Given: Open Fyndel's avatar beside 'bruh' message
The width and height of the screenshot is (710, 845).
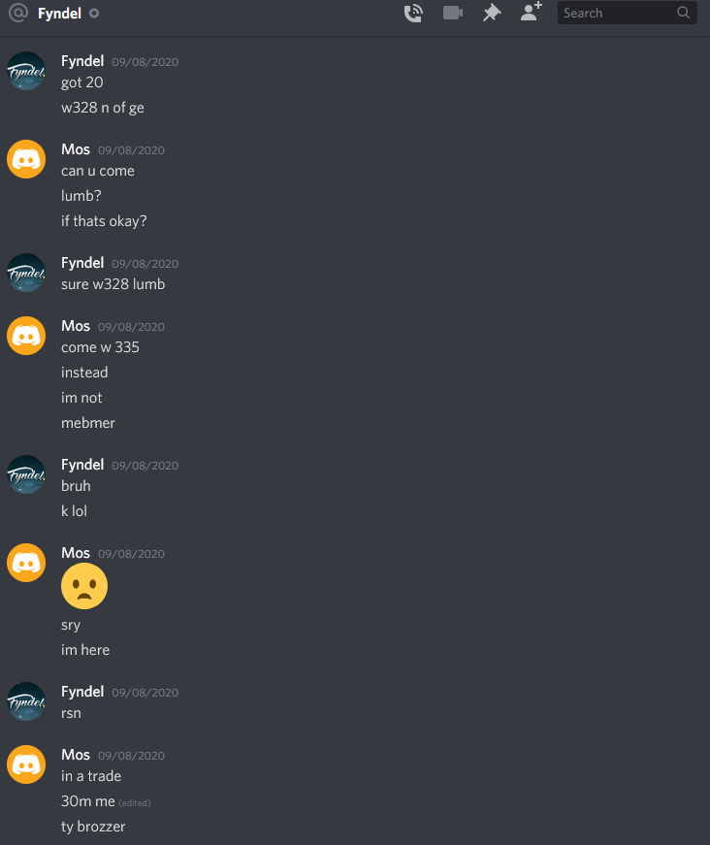Looking at the screenshot, I should [26, 474].
